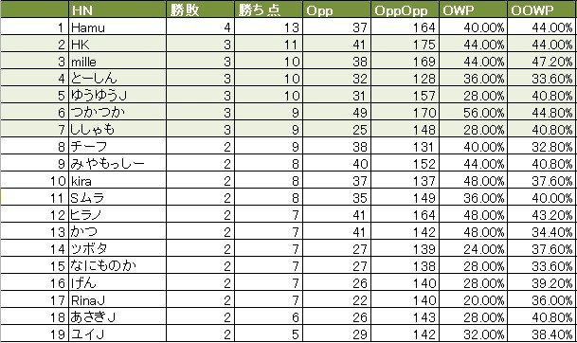Click the mille player cell
This screenshot has height=343, width=577.
click(x=117, y=61)
